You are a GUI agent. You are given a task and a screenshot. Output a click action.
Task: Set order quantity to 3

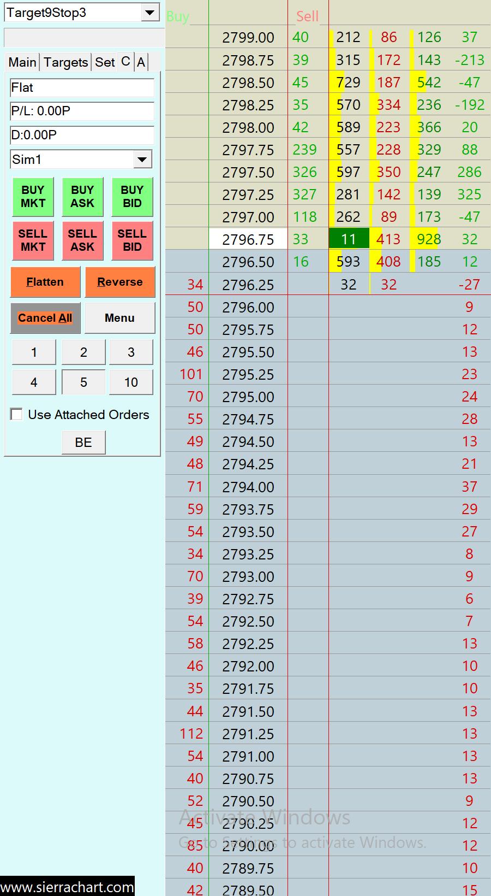pyautogui.click(x=131, y=352)
